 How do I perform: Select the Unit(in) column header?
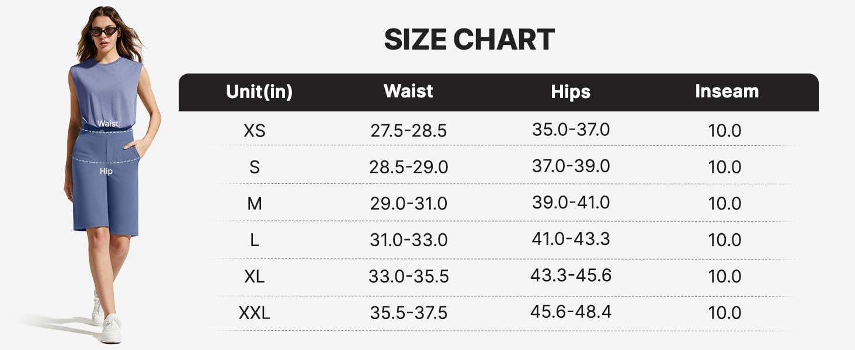259,92
